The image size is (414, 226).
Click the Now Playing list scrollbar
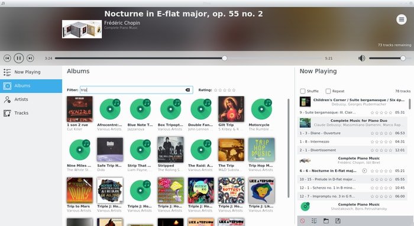(x=409, y=104)
